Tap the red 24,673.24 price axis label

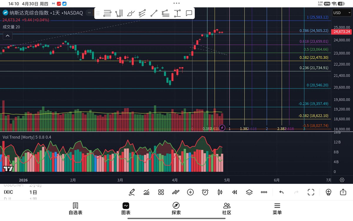[x=342, y=32]
